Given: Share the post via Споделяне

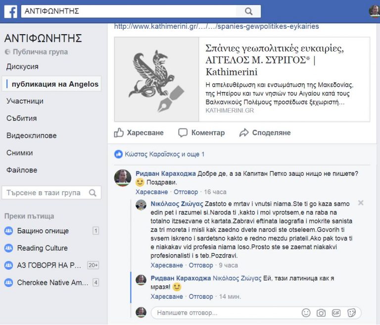Looking at the screenshot, I should coord(265,133).
